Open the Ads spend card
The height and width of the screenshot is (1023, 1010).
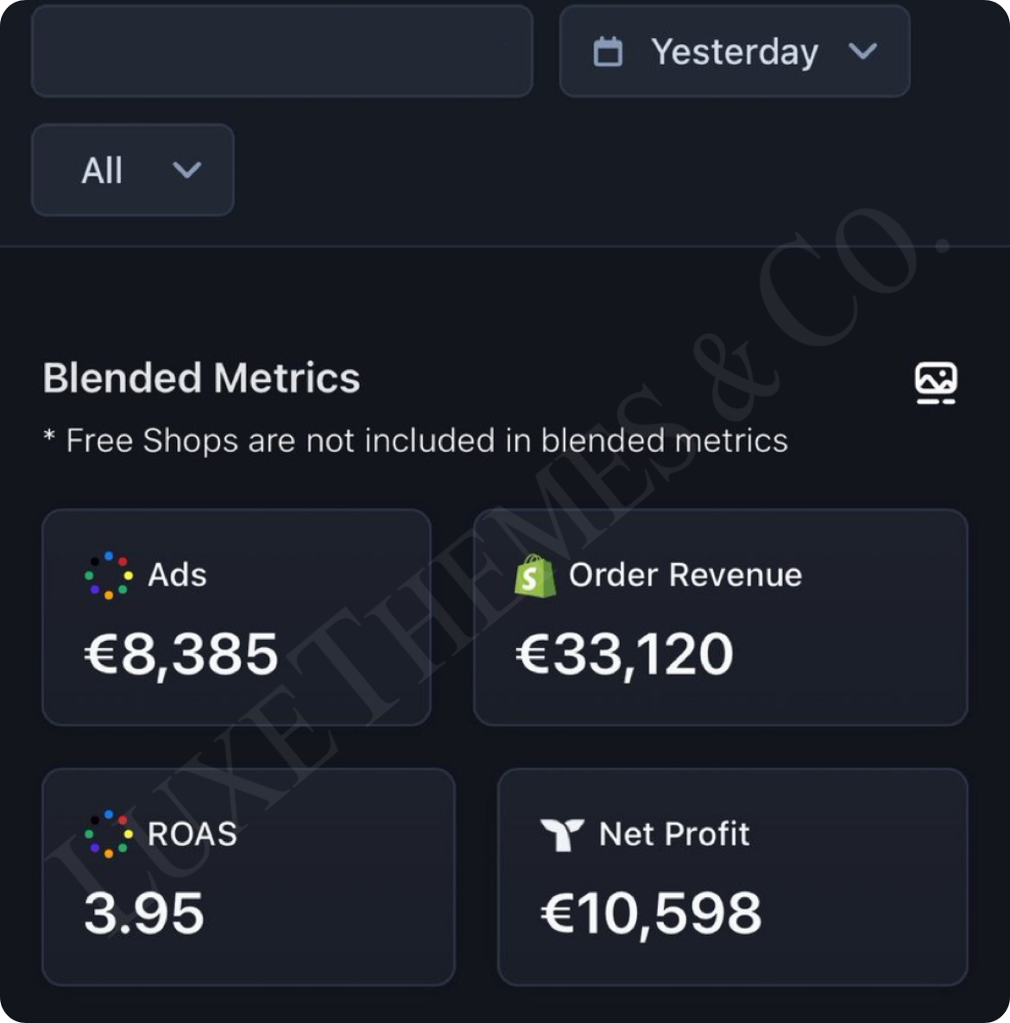pyautogui.click(x=237, y=618)
